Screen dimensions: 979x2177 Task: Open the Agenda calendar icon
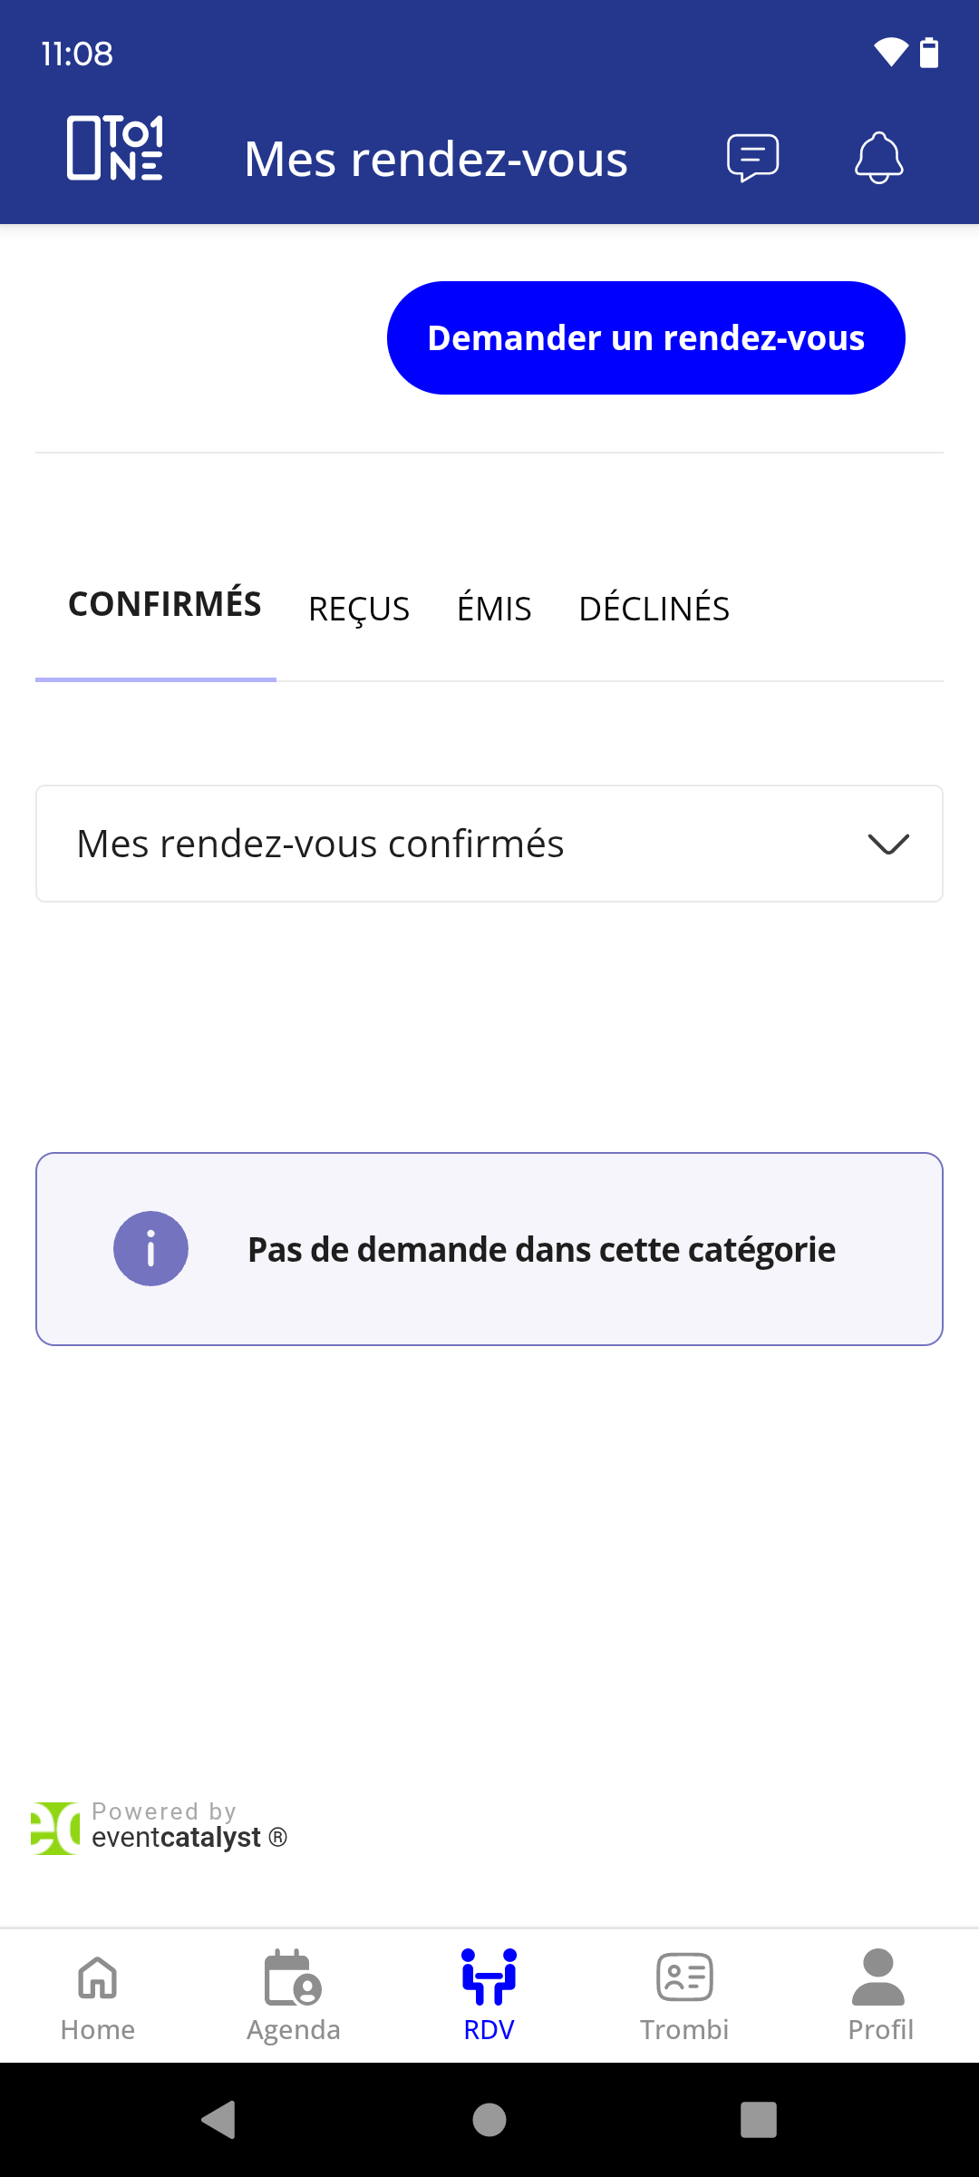(x=294, y=1977)
